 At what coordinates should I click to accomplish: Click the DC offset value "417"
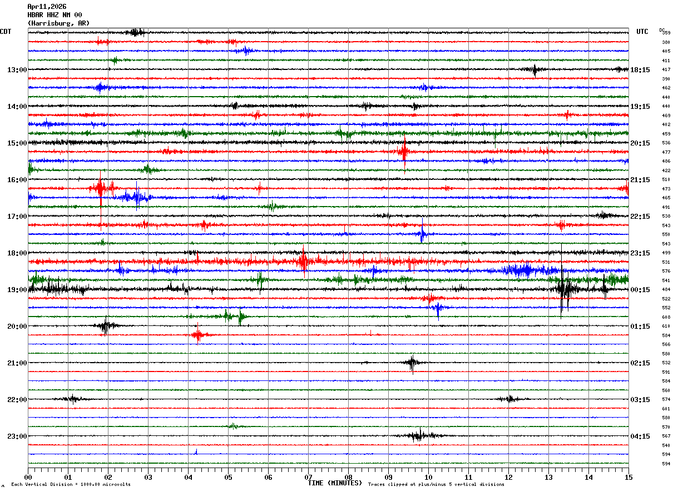[666, 70]
